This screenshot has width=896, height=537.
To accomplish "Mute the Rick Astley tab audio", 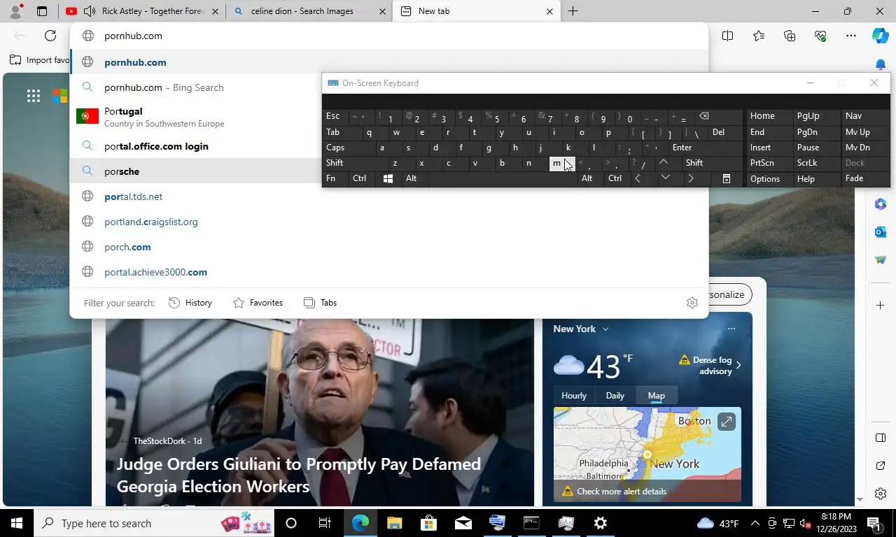I will click(x=89, y=11).
